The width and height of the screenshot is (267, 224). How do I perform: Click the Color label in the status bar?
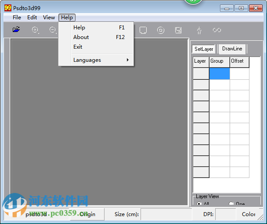point(249,214)
